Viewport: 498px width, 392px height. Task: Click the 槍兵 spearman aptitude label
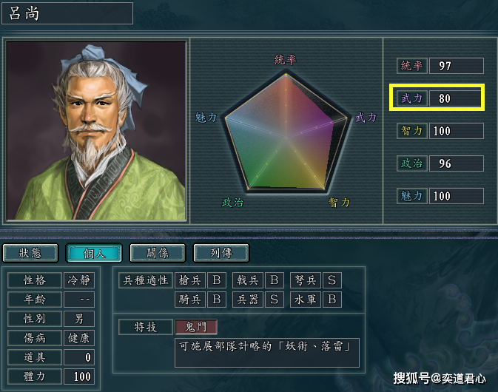tap(189, 280)
